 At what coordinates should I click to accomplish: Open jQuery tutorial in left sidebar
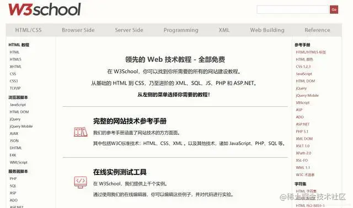(x=15, y=119)
